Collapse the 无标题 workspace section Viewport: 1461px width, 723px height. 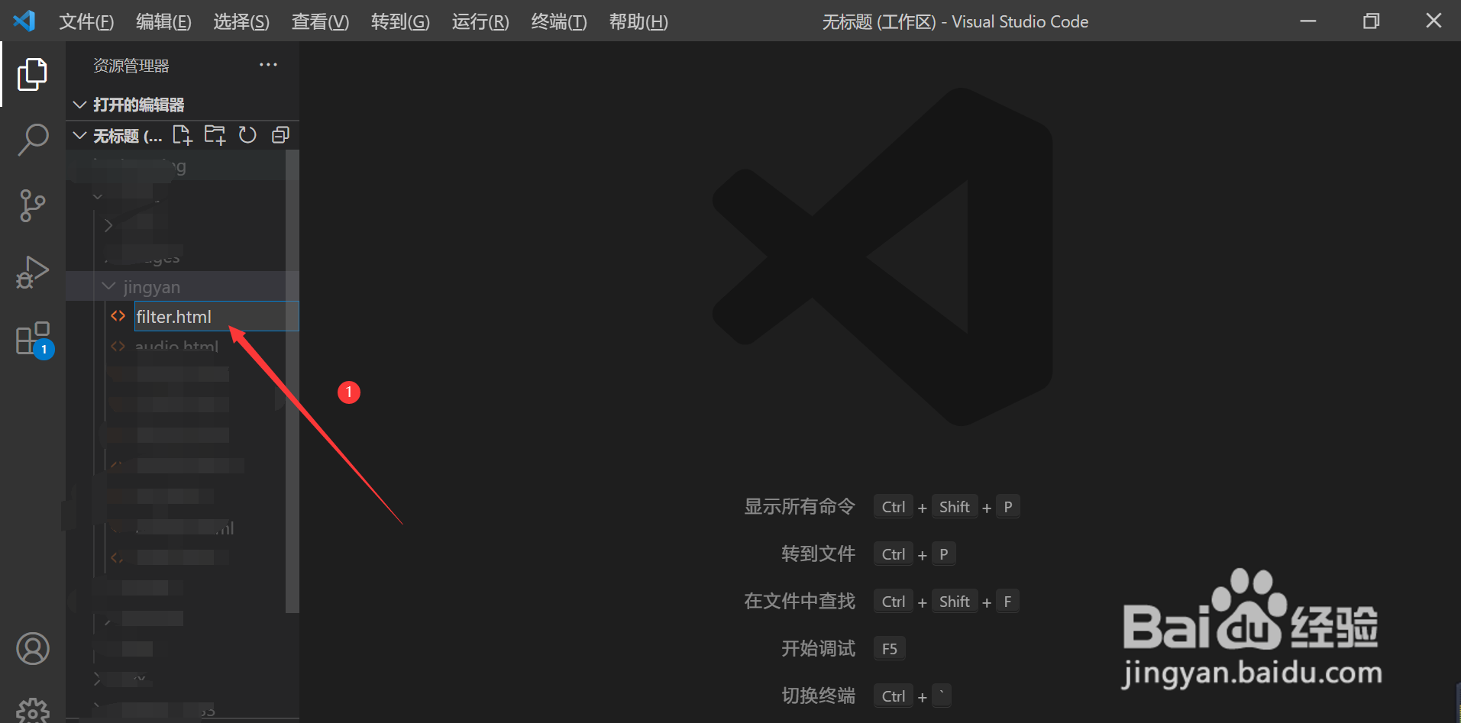[79, 136]
